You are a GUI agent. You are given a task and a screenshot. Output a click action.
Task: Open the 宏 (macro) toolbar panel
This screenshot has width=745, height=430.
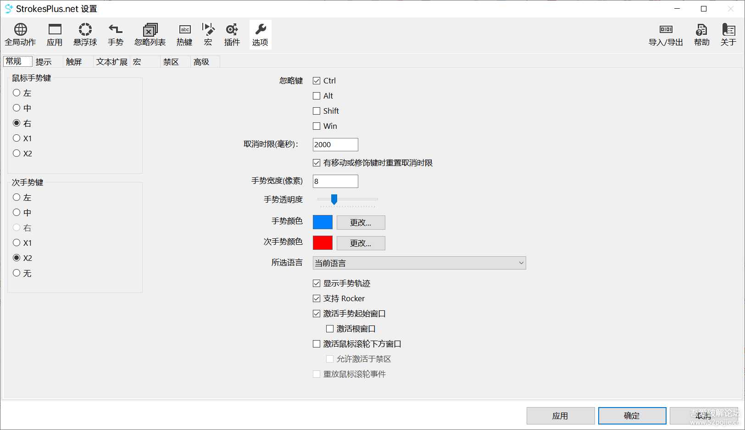click(208, 34)
